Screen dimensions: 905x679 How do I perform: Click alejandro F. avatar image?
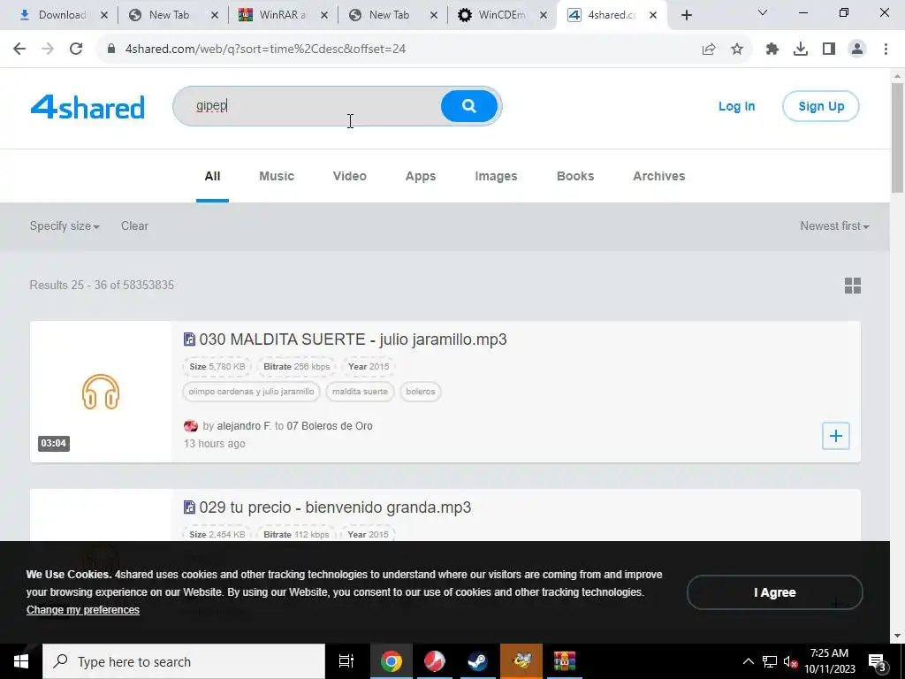tap(191, 426)
